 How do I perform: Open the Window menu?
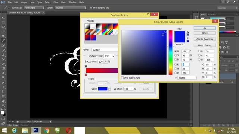(x=72, y=3)
